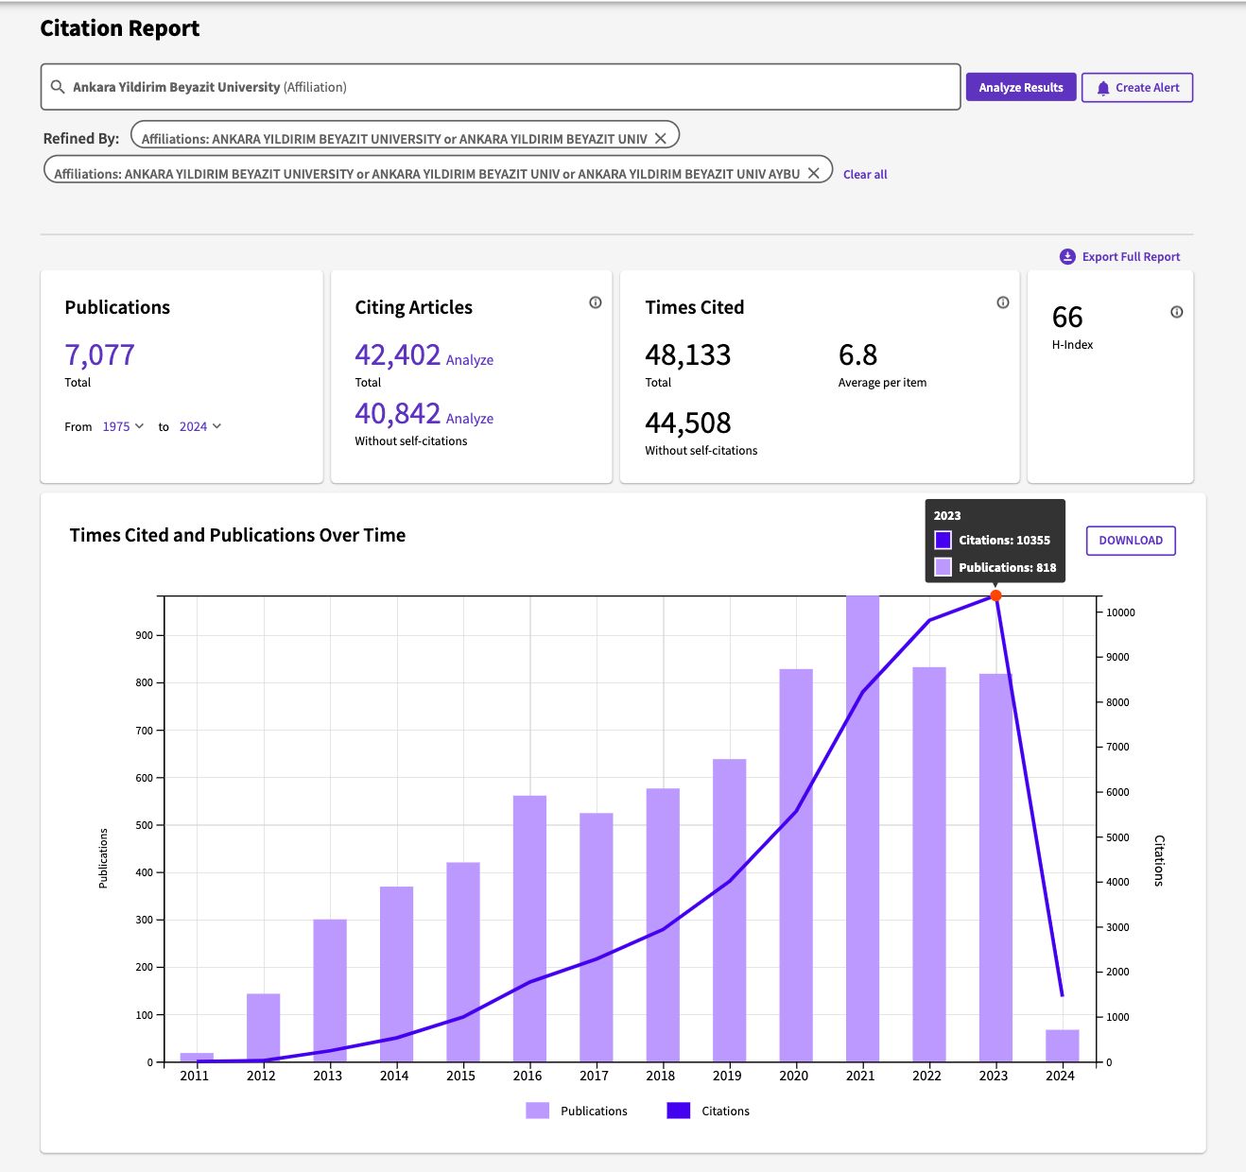This screenshot has height=1172, width=1246.
Task: Open the 7,077 total publications link
Action: pos(99,355)
